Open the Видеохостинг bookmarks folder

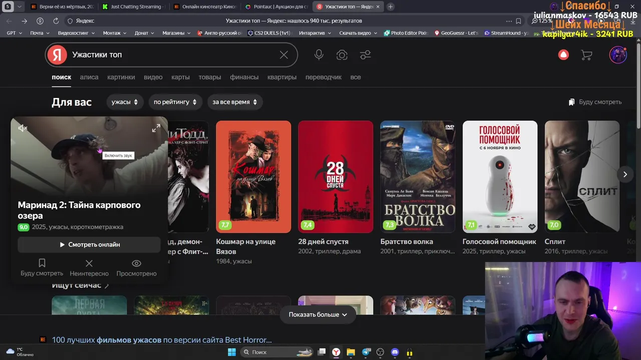76,33
